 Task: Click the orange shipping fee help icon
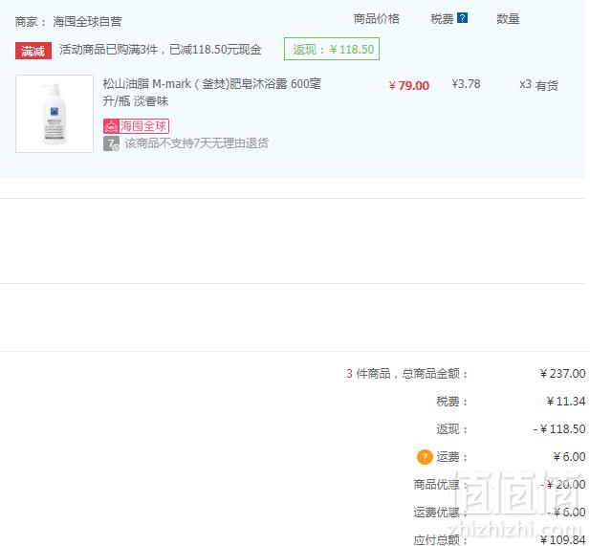click(425, 457)
